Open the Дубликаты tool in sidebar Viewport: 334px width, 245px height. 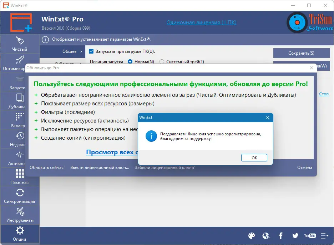click(13, 101)
